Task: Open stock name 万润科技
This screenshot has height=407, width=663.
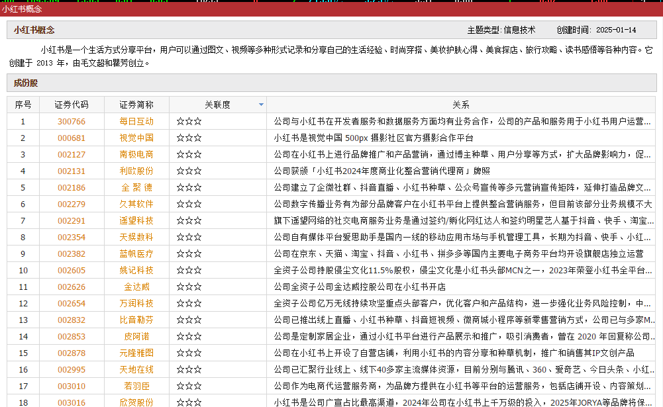Action: pos(136,304)
